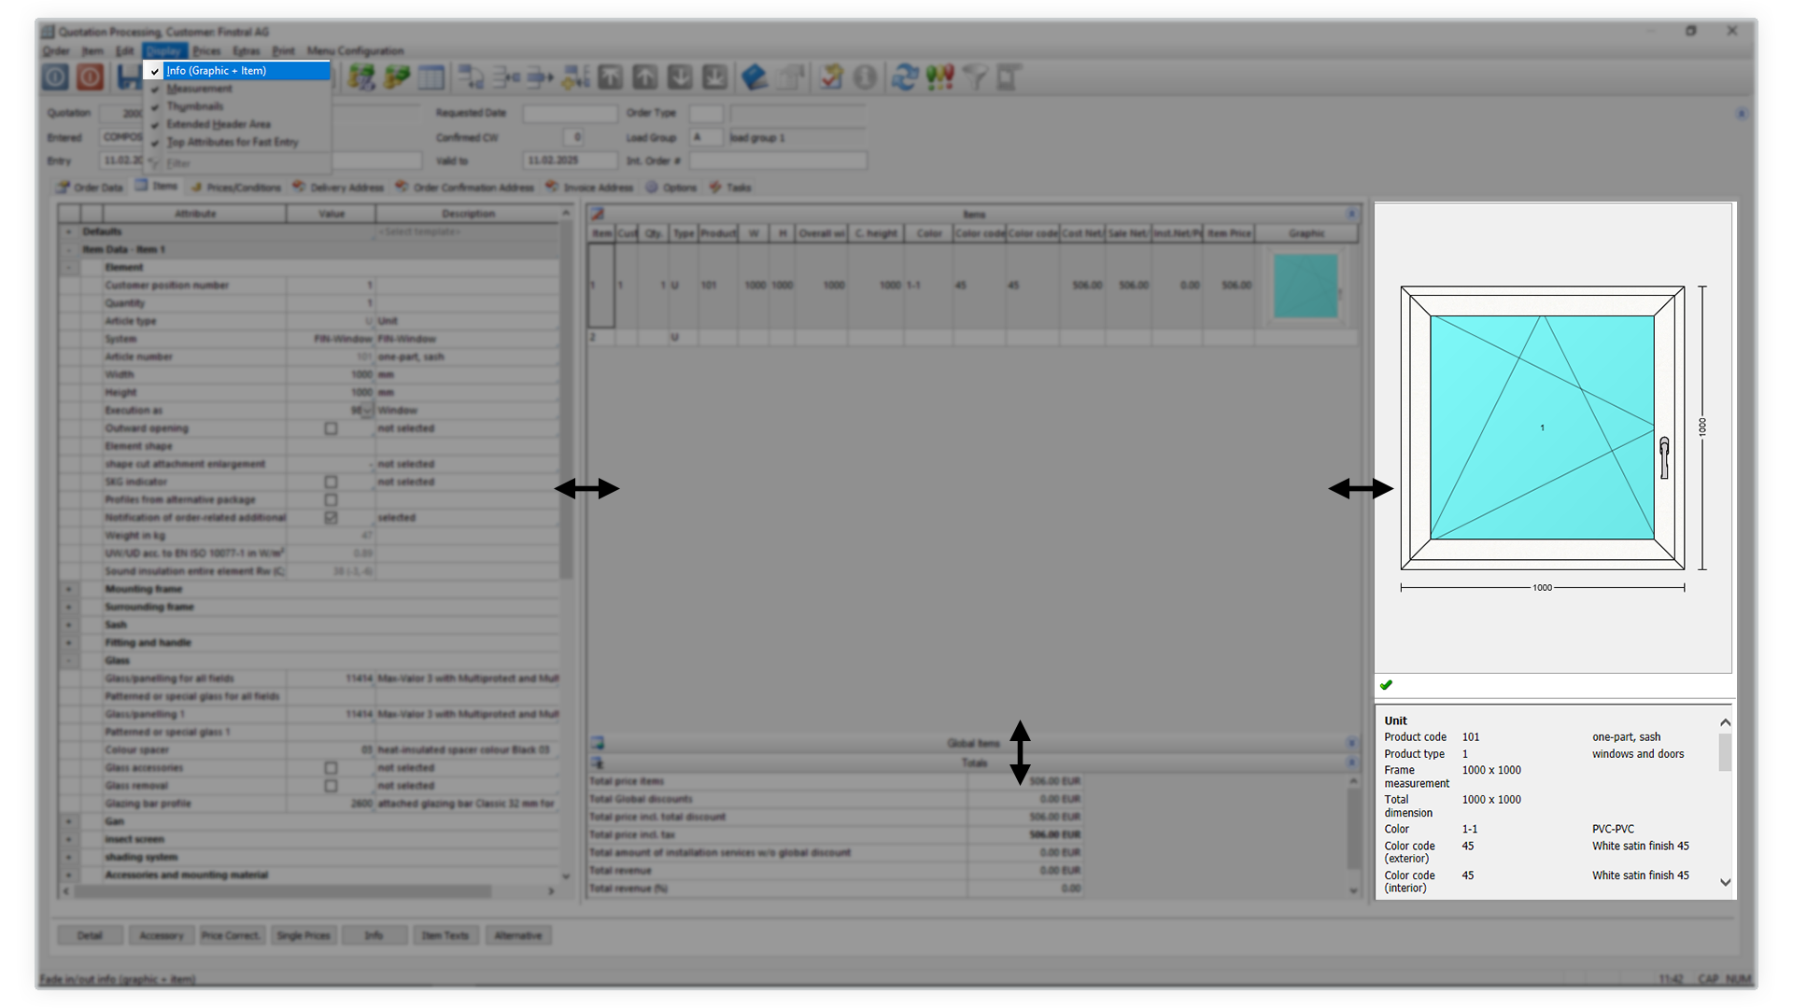Image resolution: width=1793 pixels, height=1008 pixels.
Task: Click the Int. Order # input field
Action: (778, 161)
